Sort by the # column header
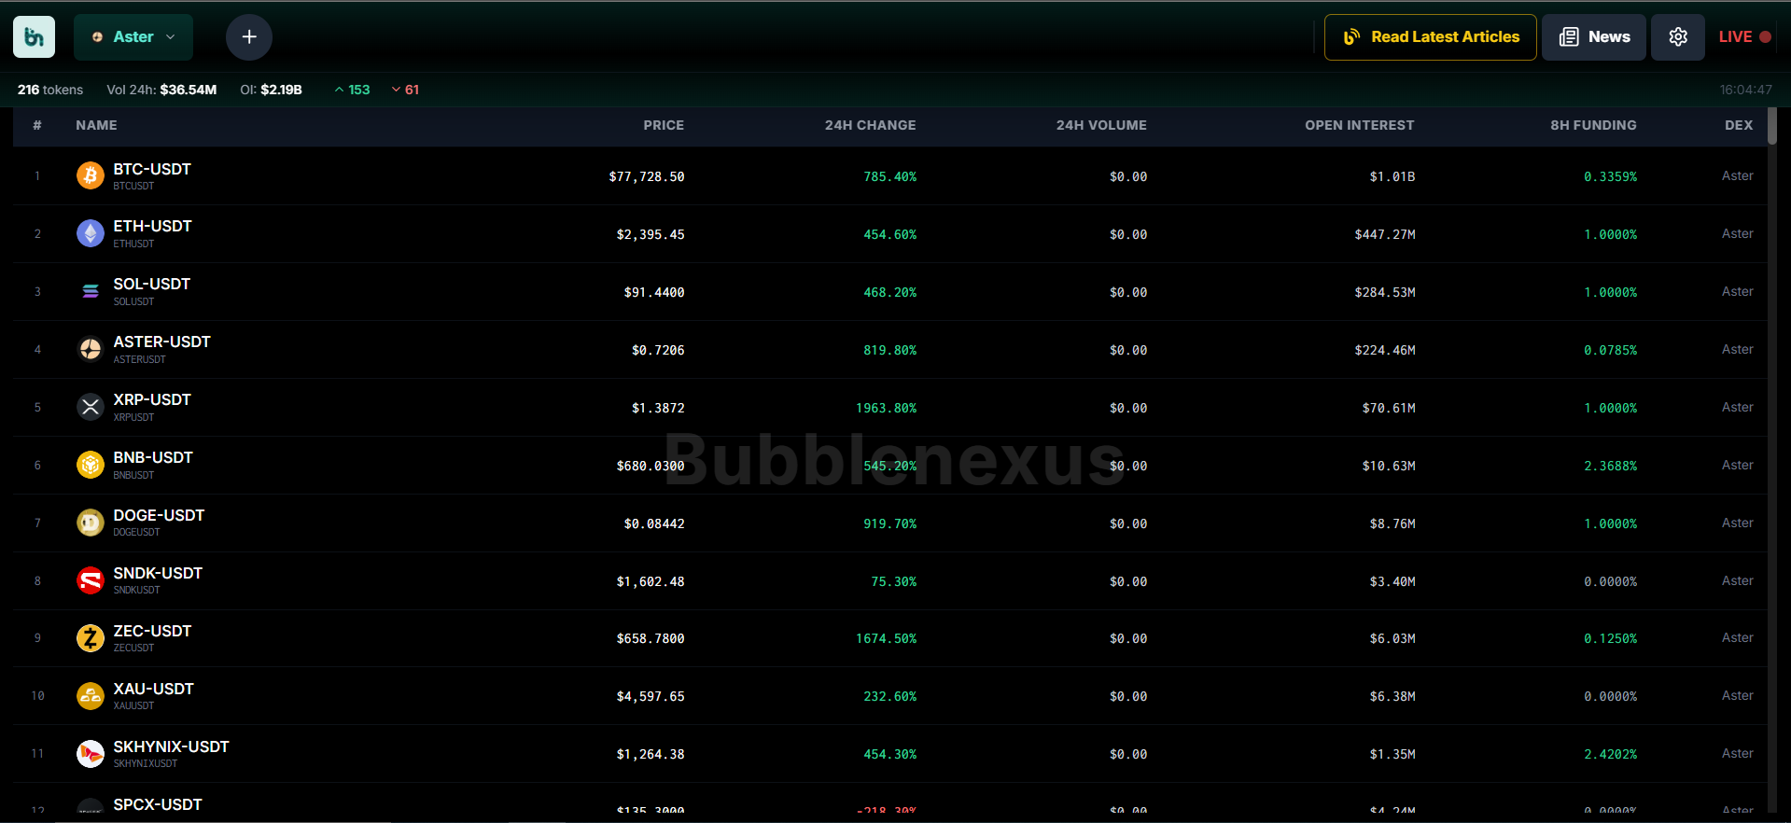The width and height of the screenshot is (1791, 823). 37,125
